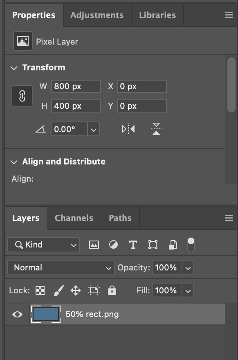Click the smart object filter icon
Viewport: 238px width, 360px height.
(173, 244)
